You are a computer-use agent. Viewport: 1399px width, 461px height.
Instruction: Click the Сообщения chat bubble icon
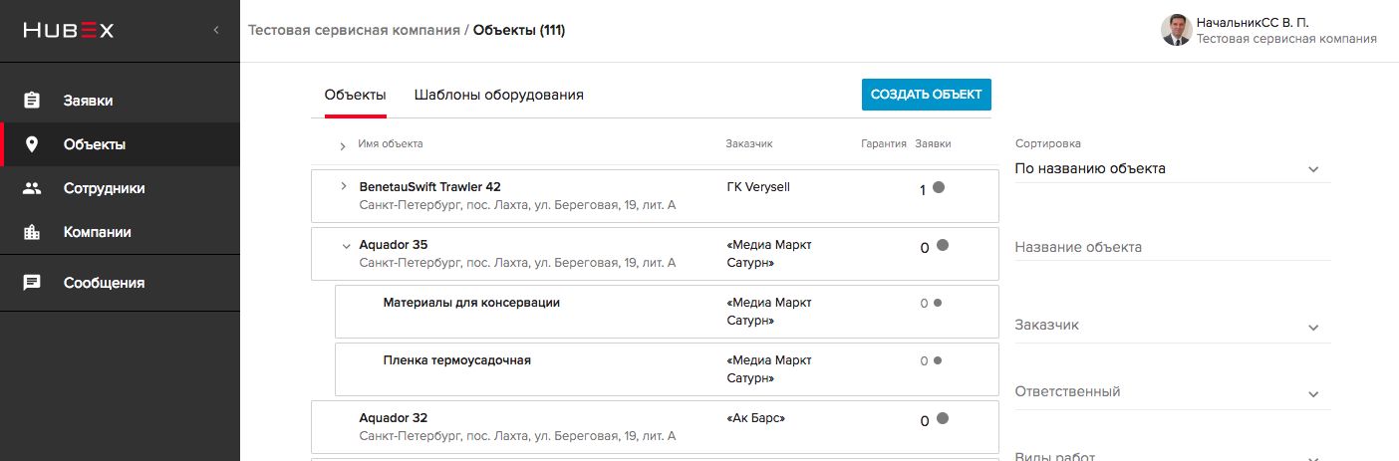click(32, 283)
